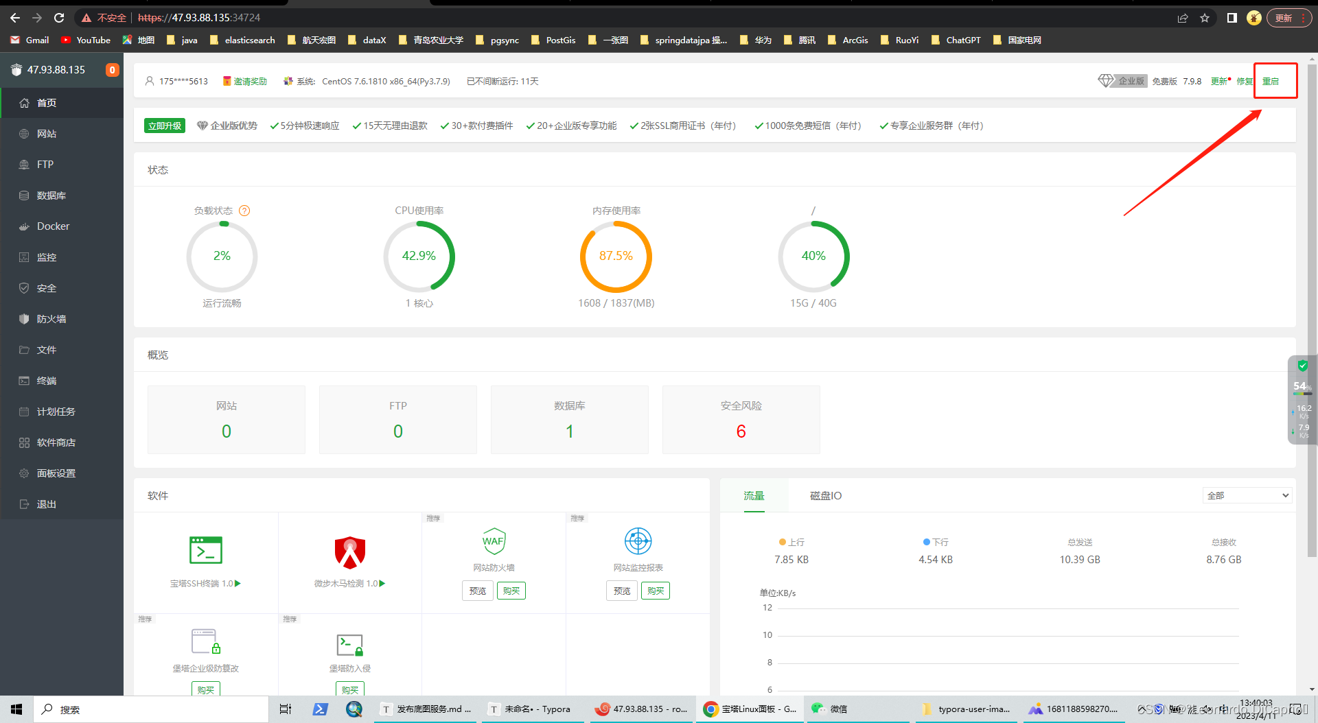Open the YouTube bookmark
The height and width of the screenshot is (723, 1318).
click(x=86, y=40)
